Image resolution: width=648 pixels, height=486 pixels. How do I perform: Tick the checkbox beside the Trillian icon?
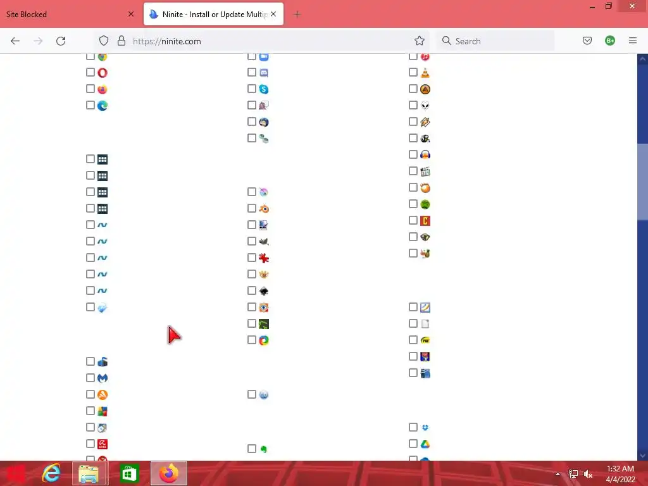click(x=252, y=138)
